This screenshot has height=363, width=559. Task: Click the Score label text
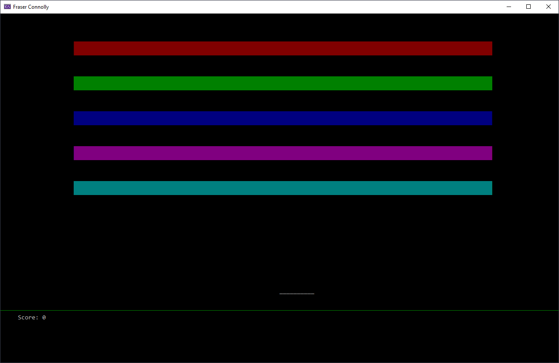[x=28, y=318]
